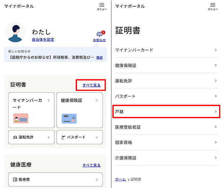
Task: Select 医療受給者証 in the 証明書 list
Action: point(166,127)
